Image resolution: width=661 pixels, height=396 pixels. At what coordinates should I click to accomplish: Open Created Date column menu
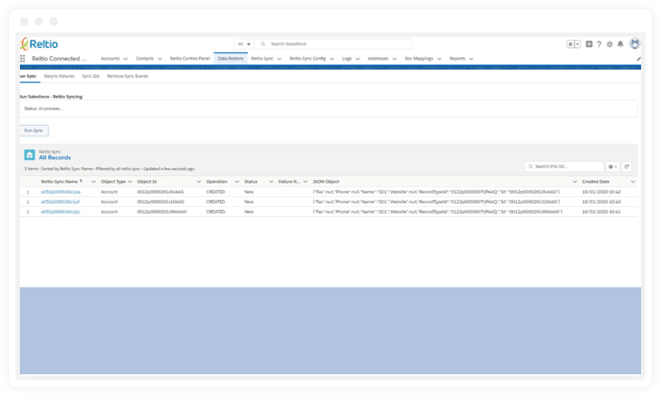coord(633,182)
